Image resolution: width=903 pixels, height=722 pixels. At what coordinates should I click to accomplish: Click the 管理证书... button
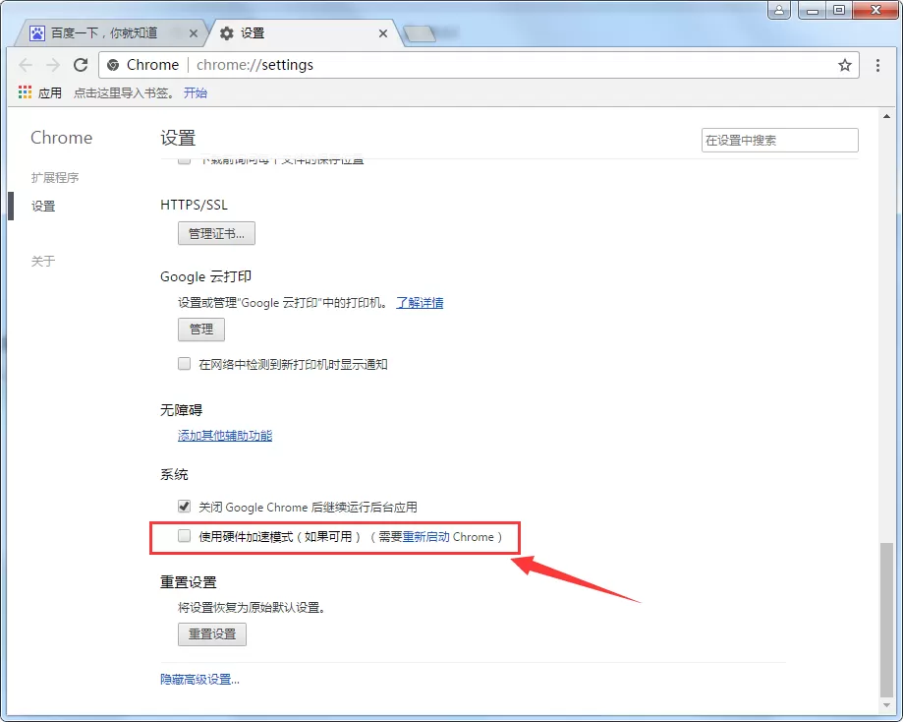tap(216, 233)
